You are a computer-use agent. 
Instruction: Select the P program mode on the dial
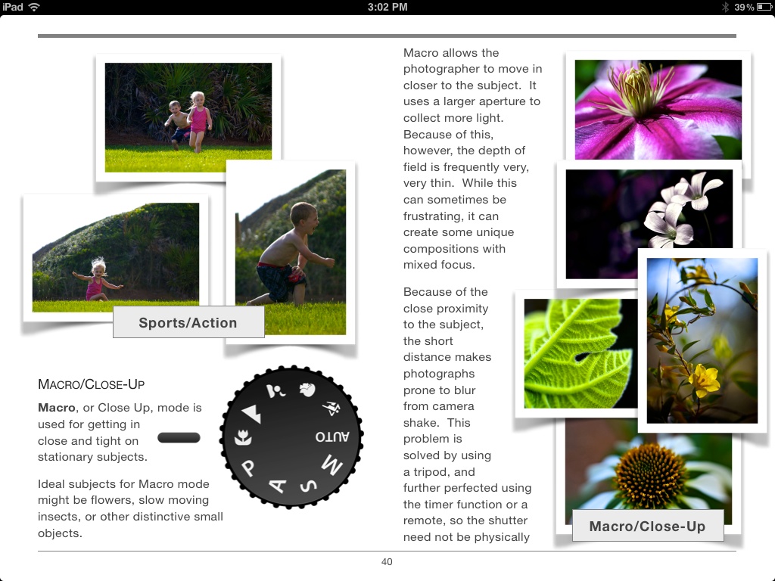(248, 468)
